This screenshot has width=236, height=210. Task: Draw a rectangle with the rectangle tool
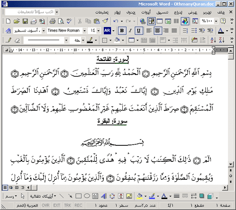(78, 196)
